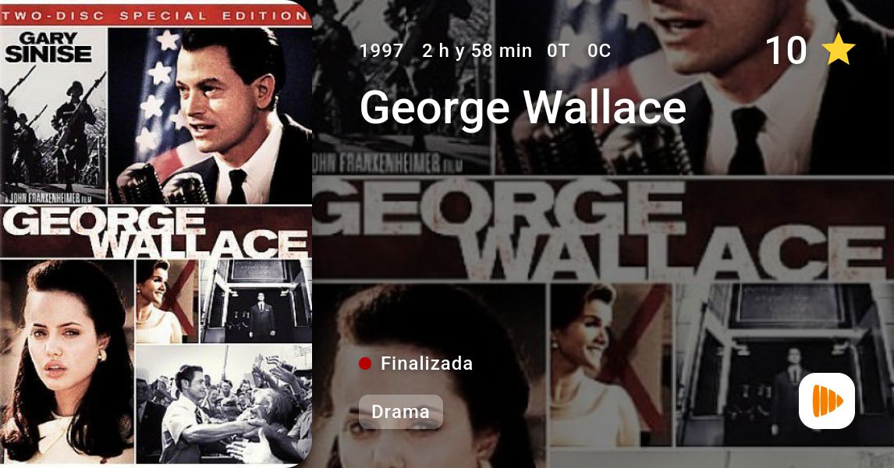
Task: Select the dark-haired woman portrait on poster
Action: 67,361
